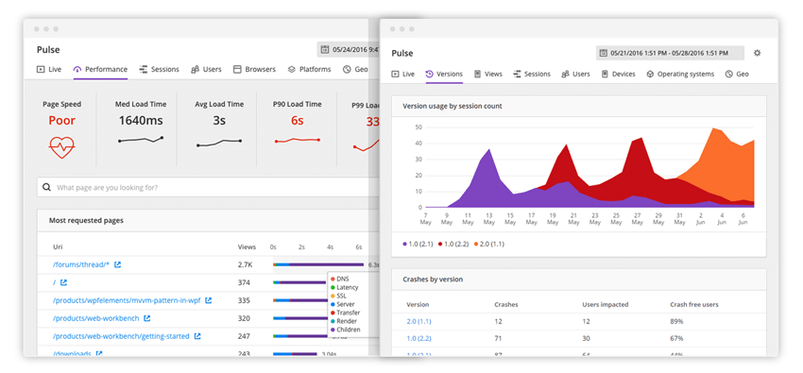This screenshot has width=803, height=373.
Task: Click the DNS legend color dot
Action: (333, 280)
